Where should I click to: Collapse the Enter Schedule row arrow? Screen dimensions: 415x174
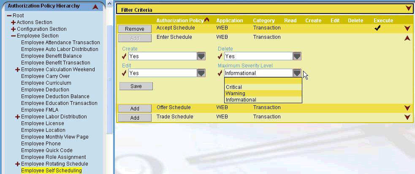407,38
